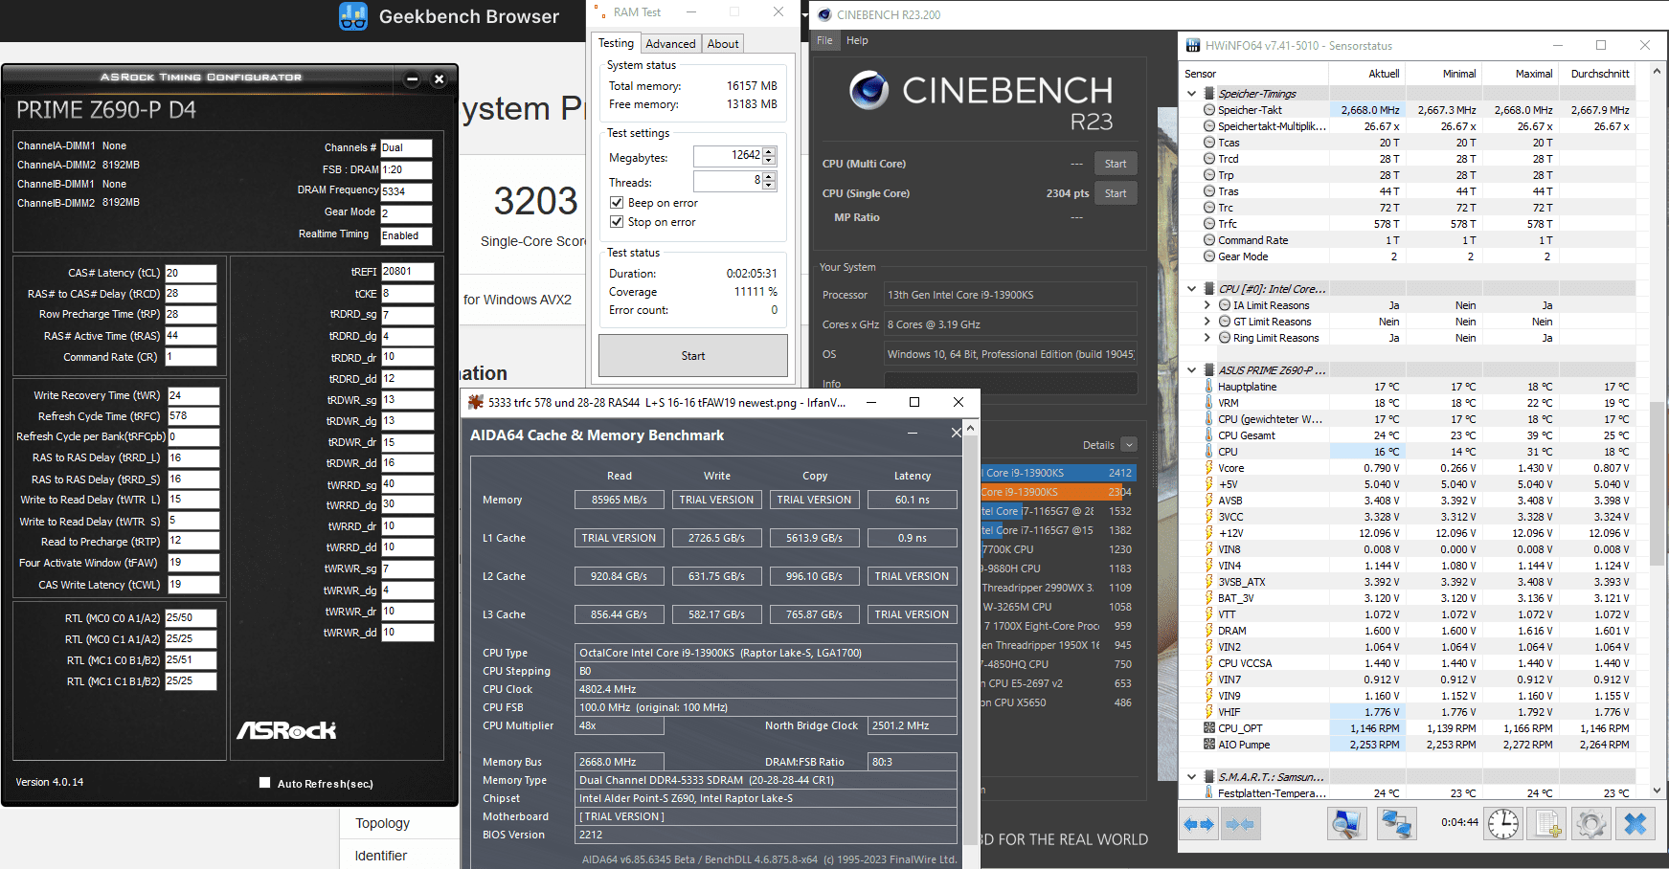1669x869 pixels.
Task: Open HWiNFO remote monitoring computers icon
Action: point(1396,824)
